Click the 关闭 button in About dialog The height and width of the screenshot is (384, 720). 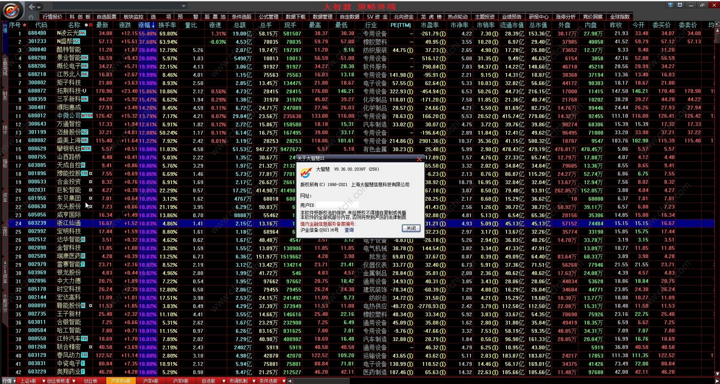pos(410,228)
